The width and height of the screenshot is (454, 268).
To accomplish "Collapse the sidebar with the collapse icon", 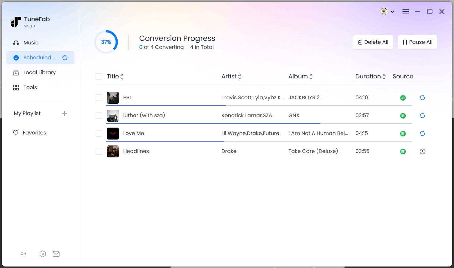I will click(x=24, y=254).
